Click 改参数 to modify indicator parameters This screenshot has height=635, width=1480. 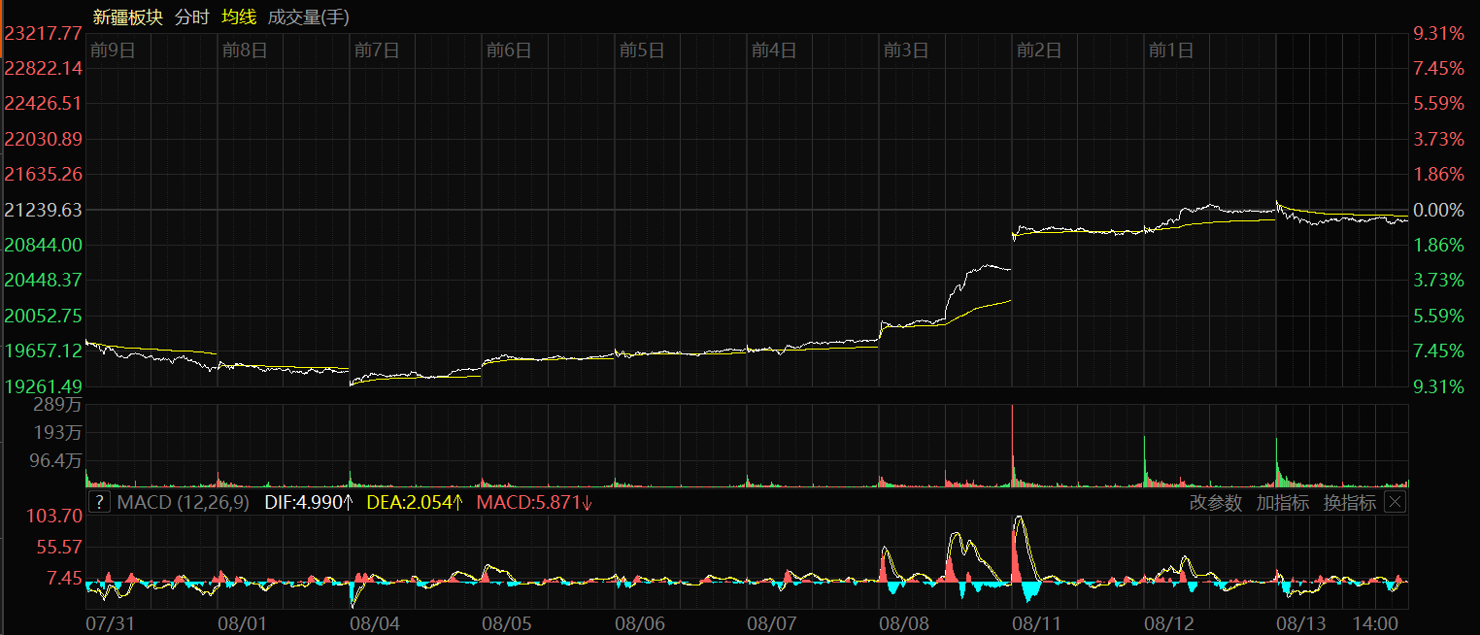pyautogui.click(x=1215, y=502)
